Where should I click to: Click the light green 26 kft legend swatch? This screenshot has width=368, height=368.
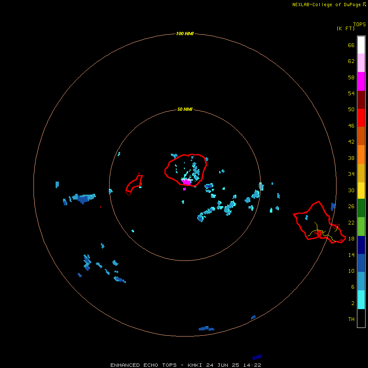coord(361,227)
